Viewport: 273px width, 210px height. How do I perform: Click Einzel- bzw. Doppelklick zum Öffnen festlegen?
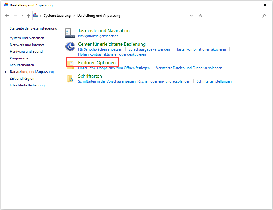tap(114, 68)
